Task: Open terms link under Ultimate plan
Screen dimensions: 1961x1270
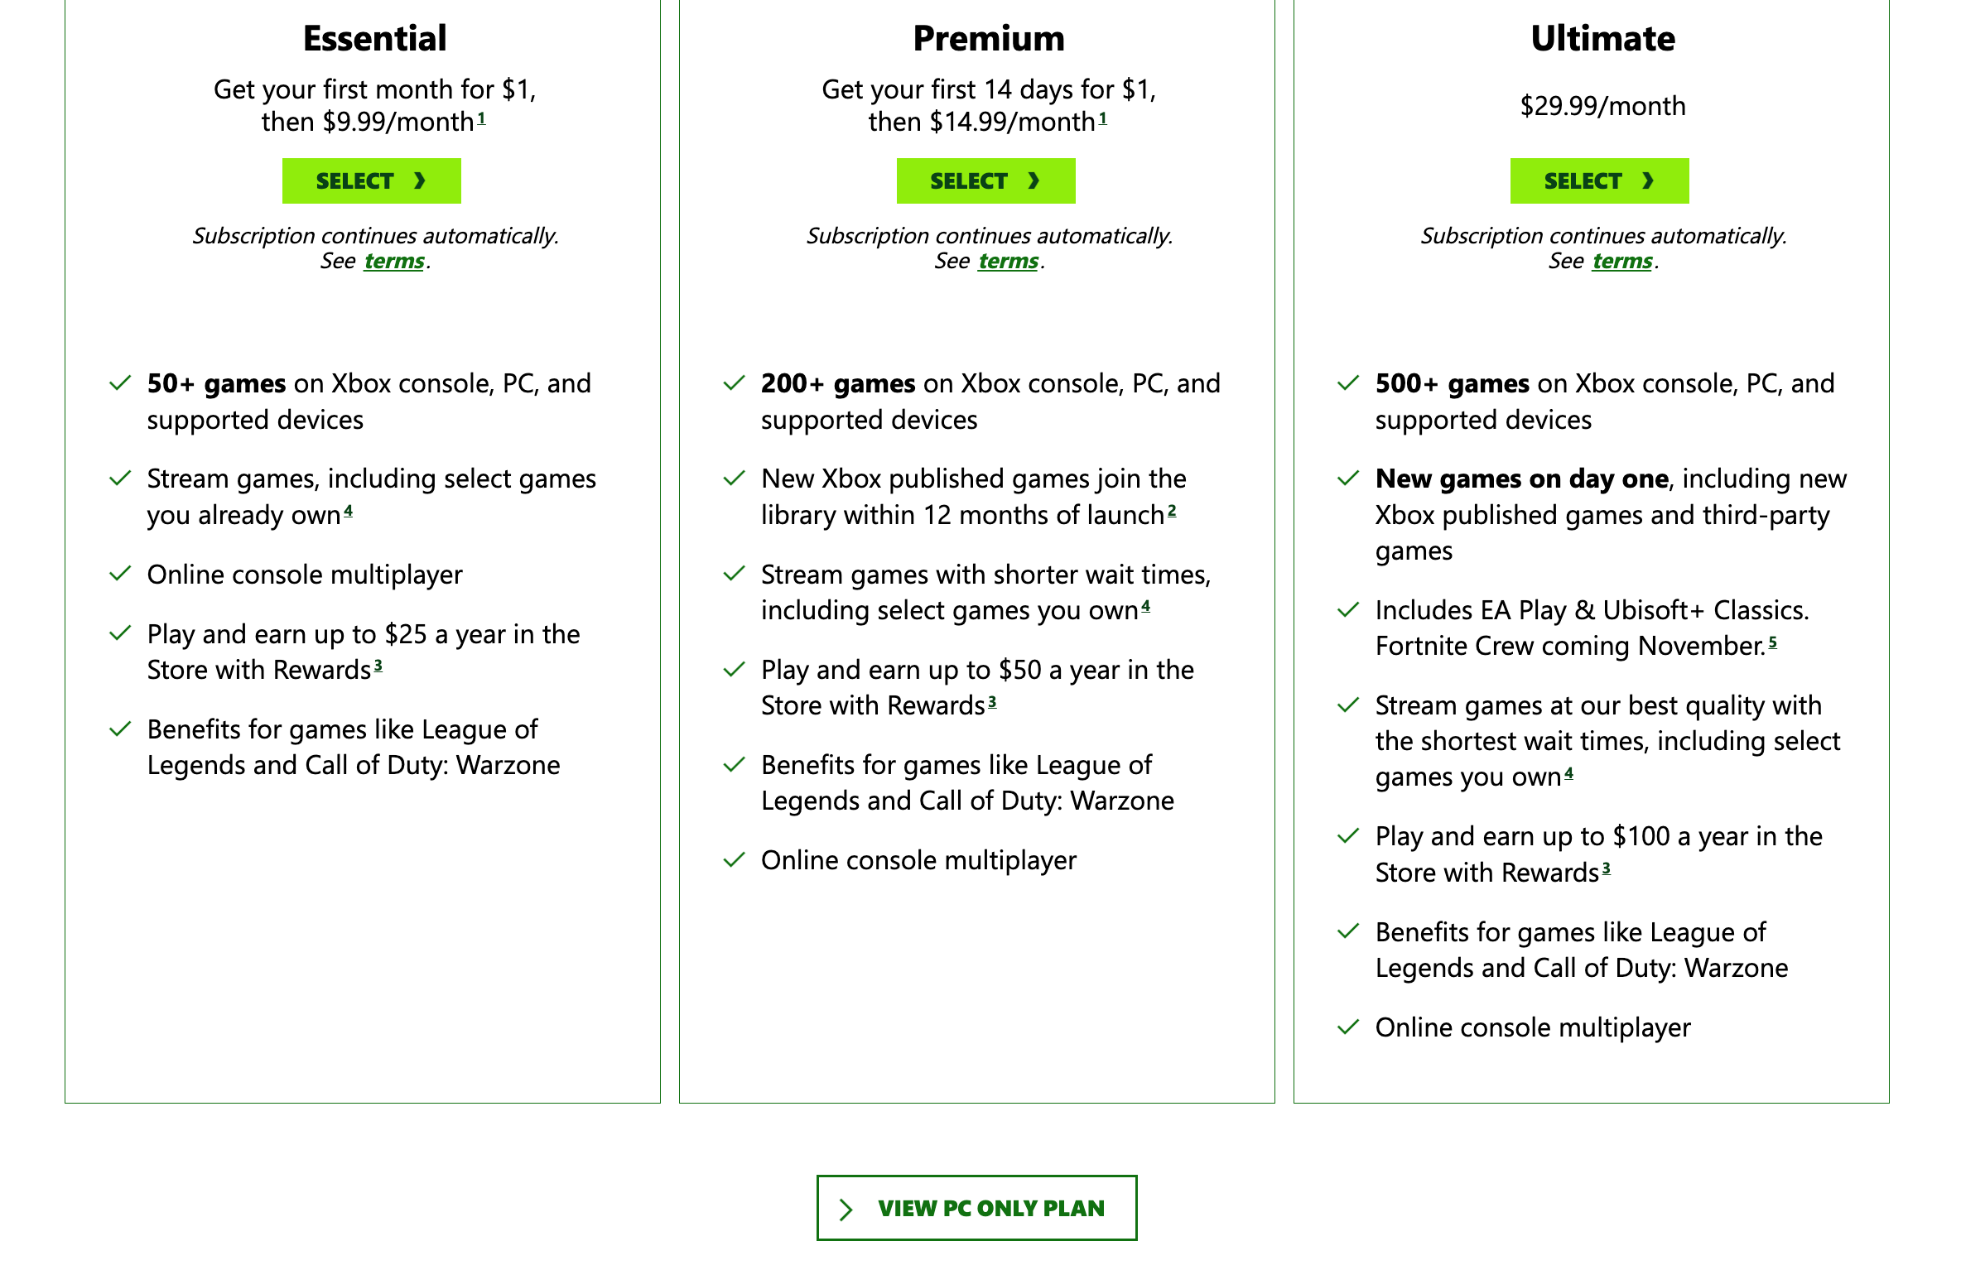Action: click(x=1622, y=261)
